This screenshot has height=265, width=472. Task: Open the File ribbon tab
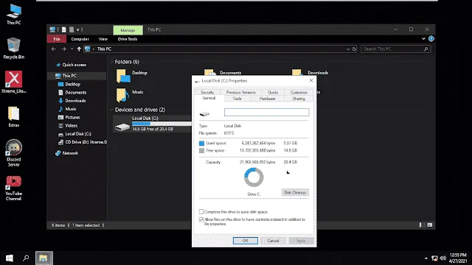[x=57, y=39]
